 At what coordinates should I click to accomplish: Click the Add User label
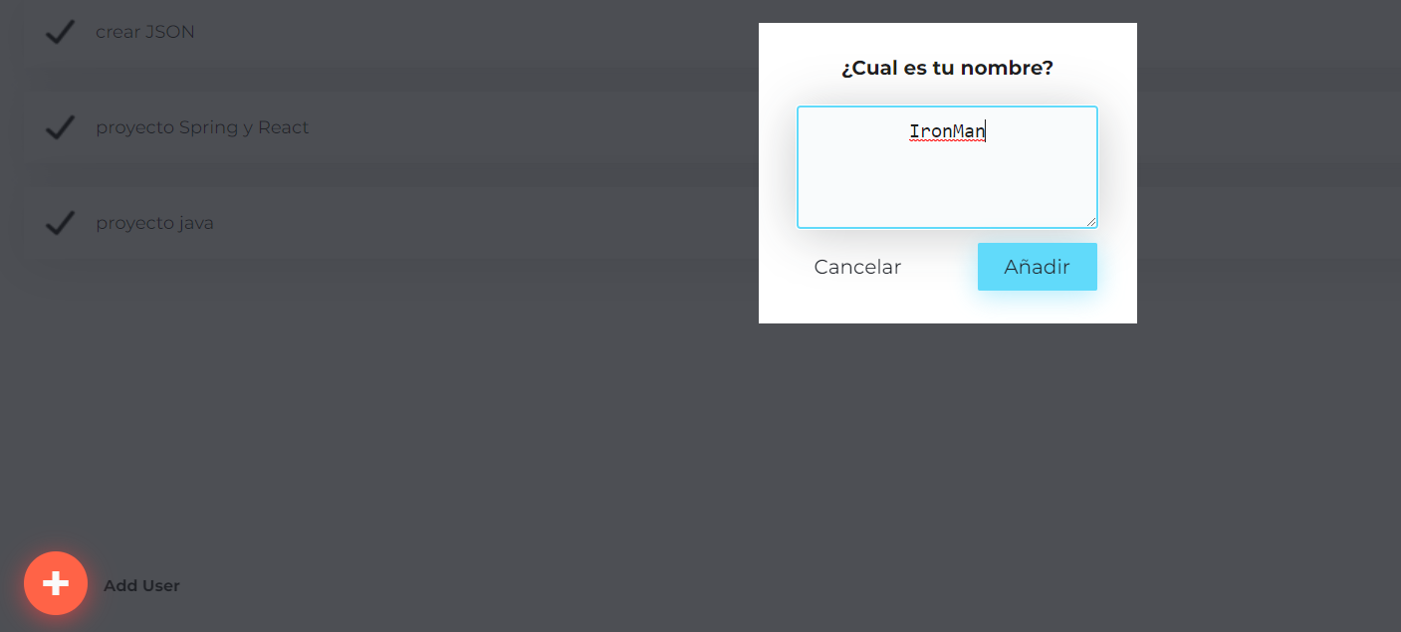click(141, 585)
